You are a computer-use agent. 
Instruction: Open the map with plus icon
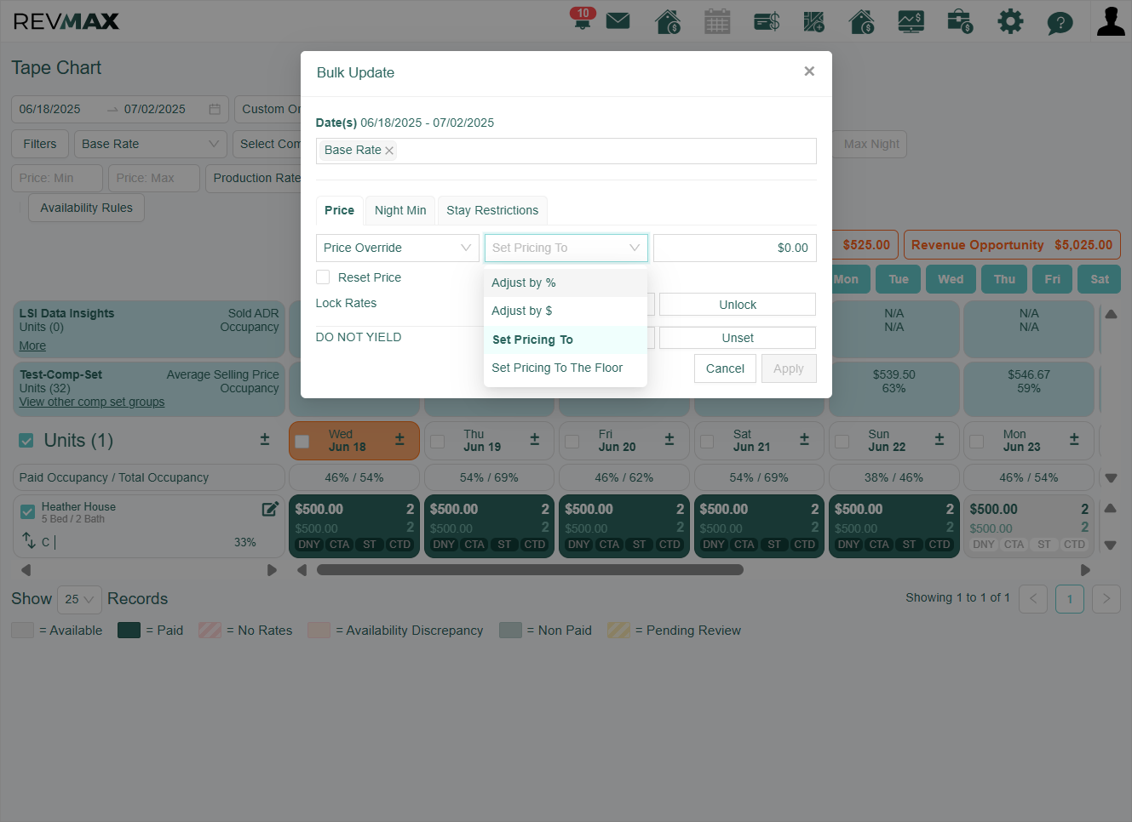point(814,21)
